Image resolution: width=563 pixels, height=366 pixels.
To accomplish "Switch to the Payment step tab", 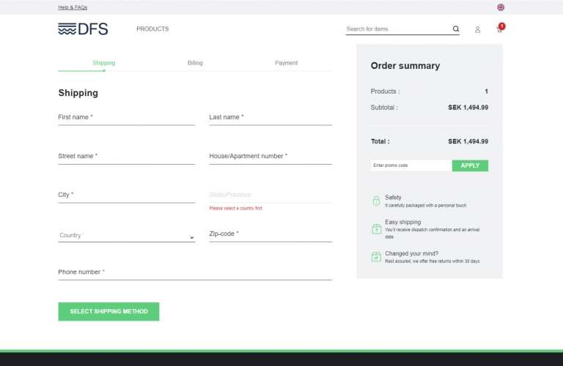I will click(x=286, y=63).
